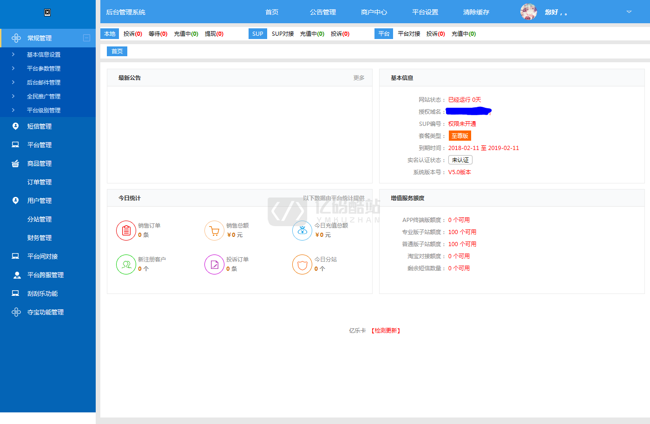Open 平台级别管理 submenu item

coord(44,111)
